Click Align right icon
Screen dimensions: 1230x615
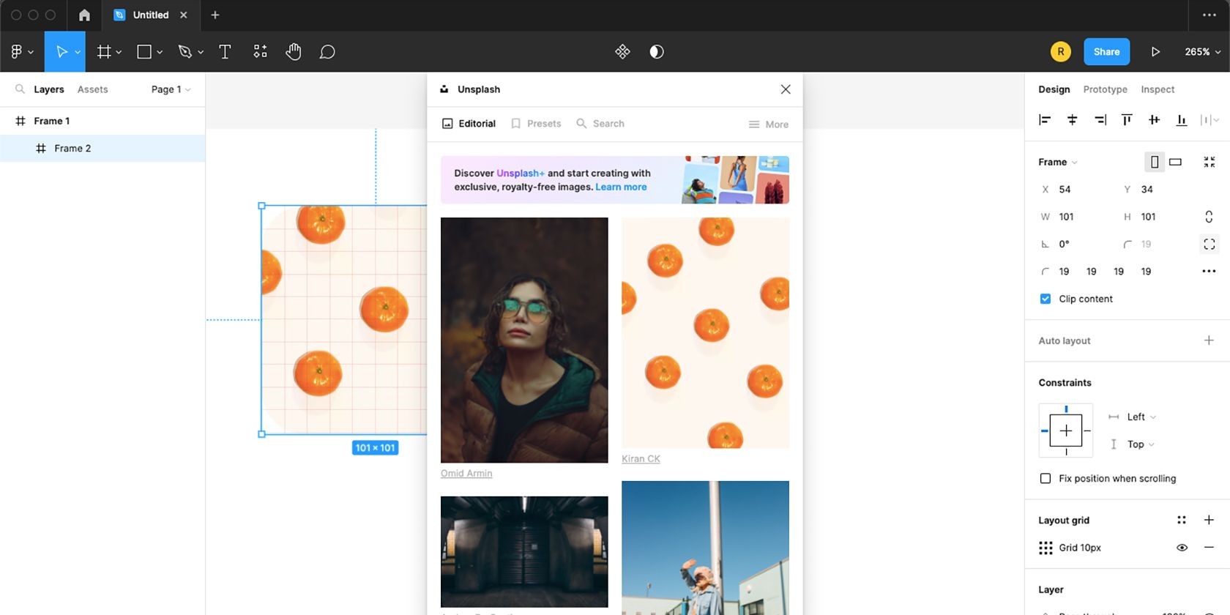(1100, 119)
